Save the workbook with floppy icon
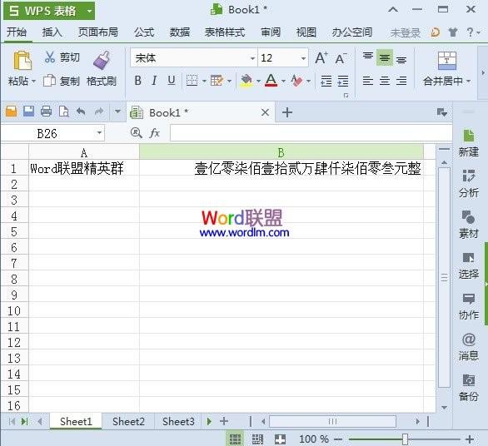Screen dimensions: 488x446 28,111
